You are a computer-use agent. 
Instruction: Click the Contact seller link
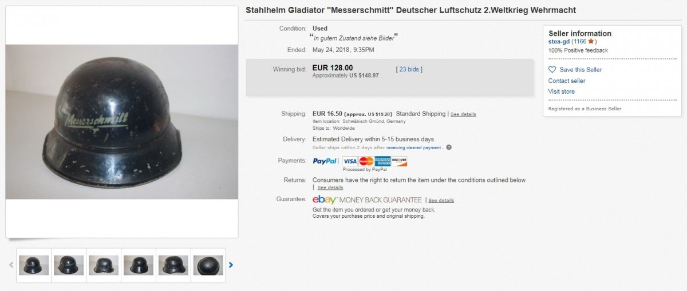(567, 81)
